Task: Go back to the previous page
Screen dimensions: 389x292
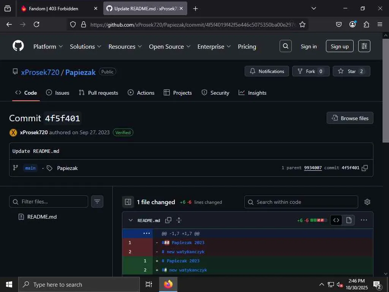Action: click(x=9, y=24)
